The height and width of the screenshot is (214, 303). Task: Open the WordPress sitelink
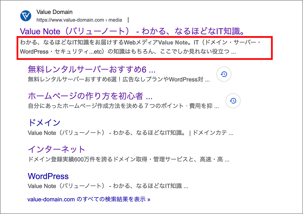pyautogui.click(x=48, y=176)
